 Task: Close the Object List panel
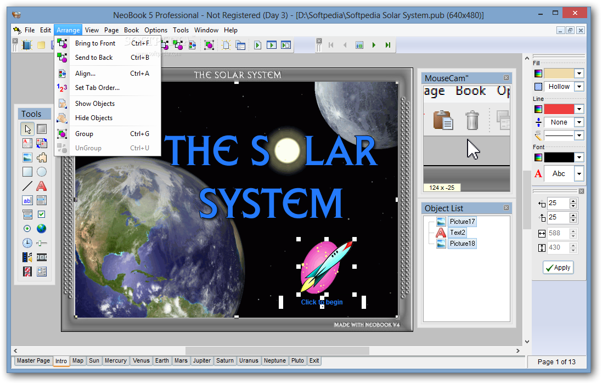coord(507,207)
